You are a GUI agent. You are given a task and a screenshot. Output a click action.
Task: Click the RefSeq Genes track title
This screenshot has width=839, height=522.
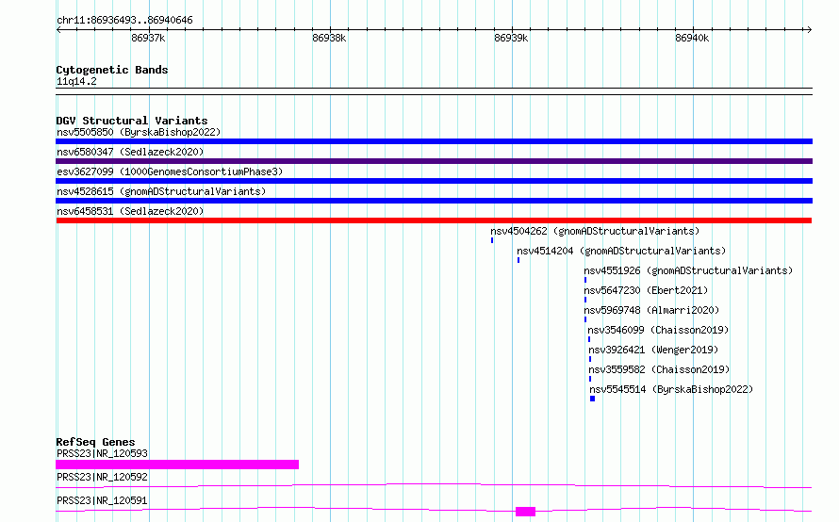(x=95, y=442)
